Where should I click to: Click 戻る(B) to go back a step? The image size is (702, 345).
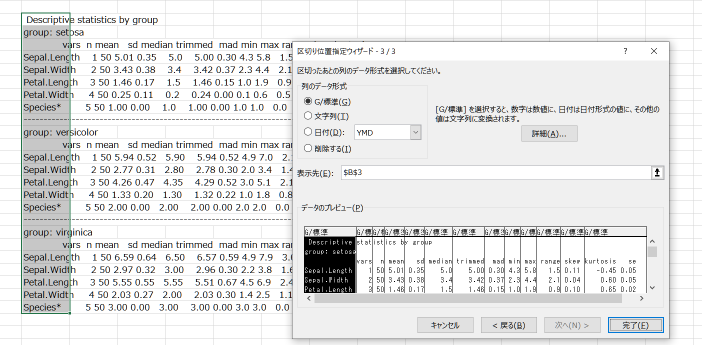(508, 324)
